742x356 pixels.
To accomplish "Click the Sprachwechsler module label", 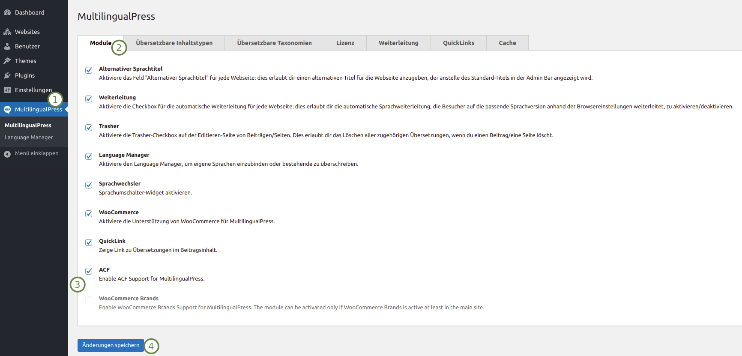I will (x=120, y=183).
